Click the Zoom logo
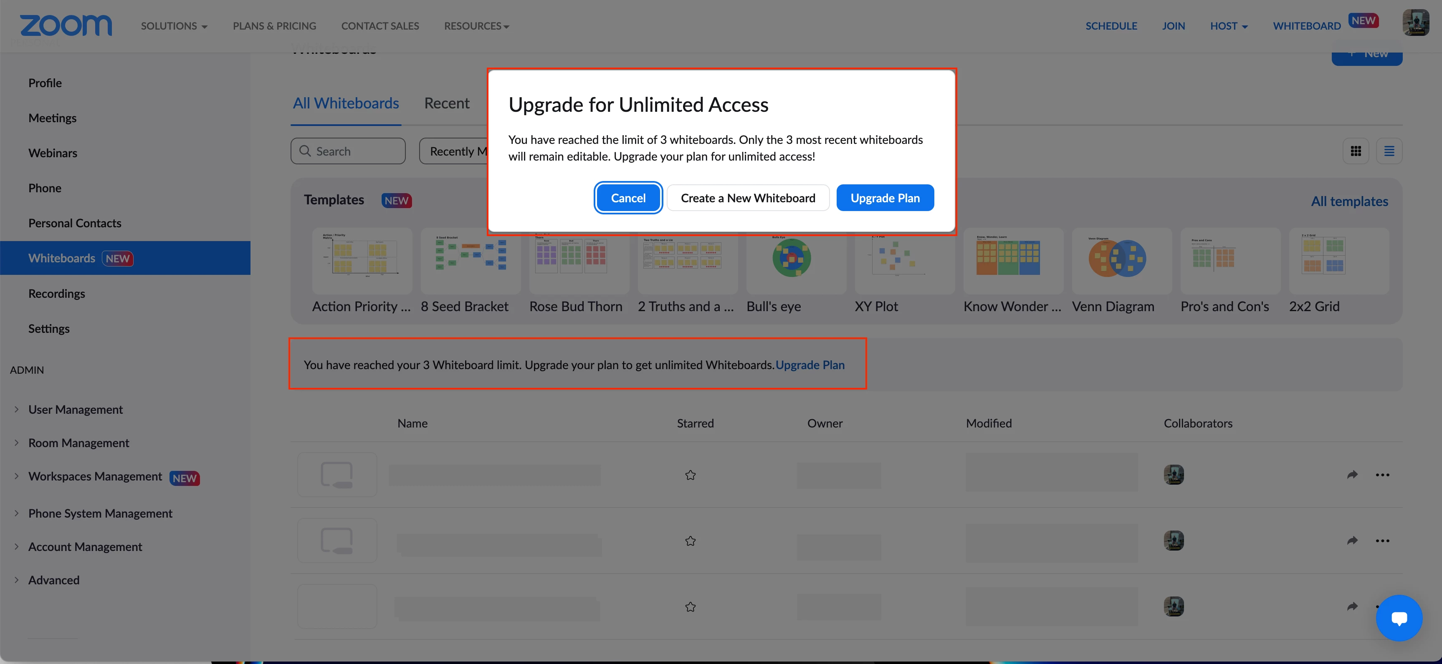 [66, 26]
